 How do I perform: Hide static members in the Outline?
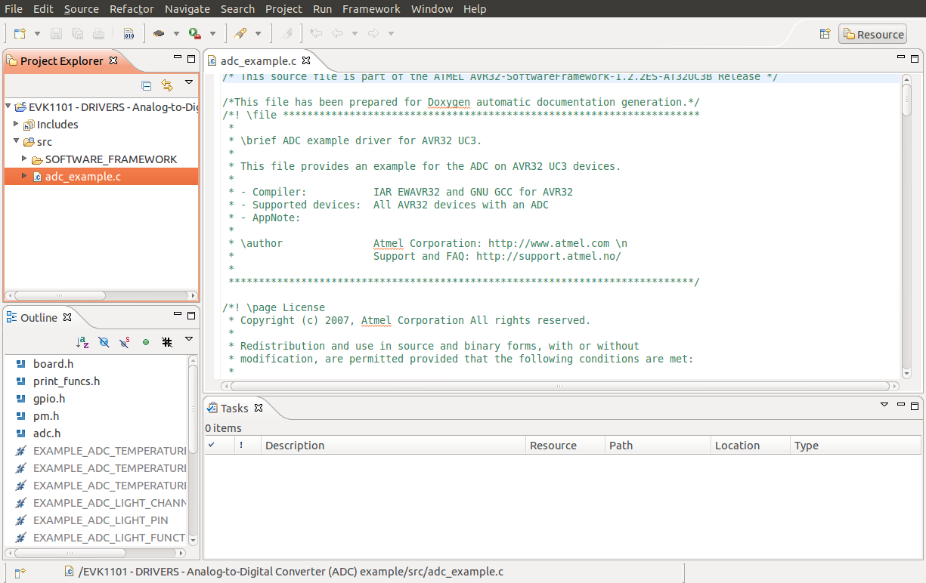(x=125, y=341)
